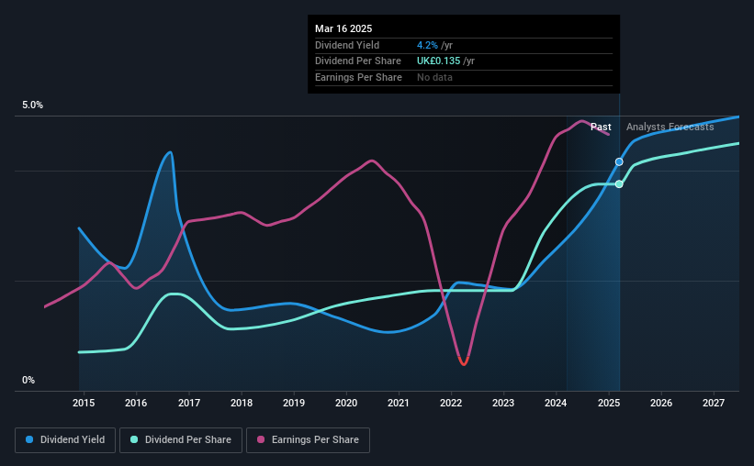This screenshot has width=754, height=466.
Task: Toggle the Dividend Per Share legend button
Action: coord(181,440)
